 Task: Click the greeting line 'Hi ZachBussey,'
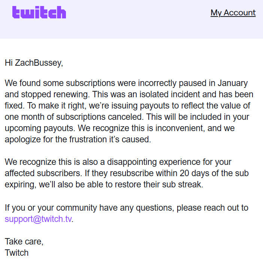point(34,63)
